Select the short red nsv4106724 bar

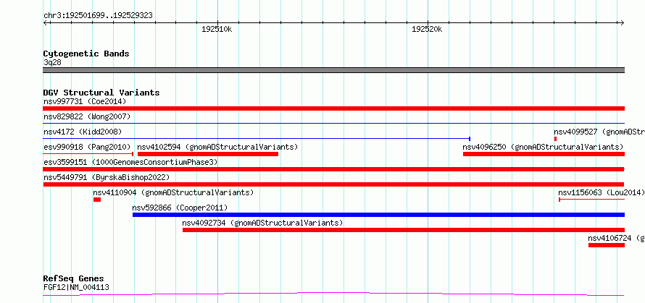[607, 245]
